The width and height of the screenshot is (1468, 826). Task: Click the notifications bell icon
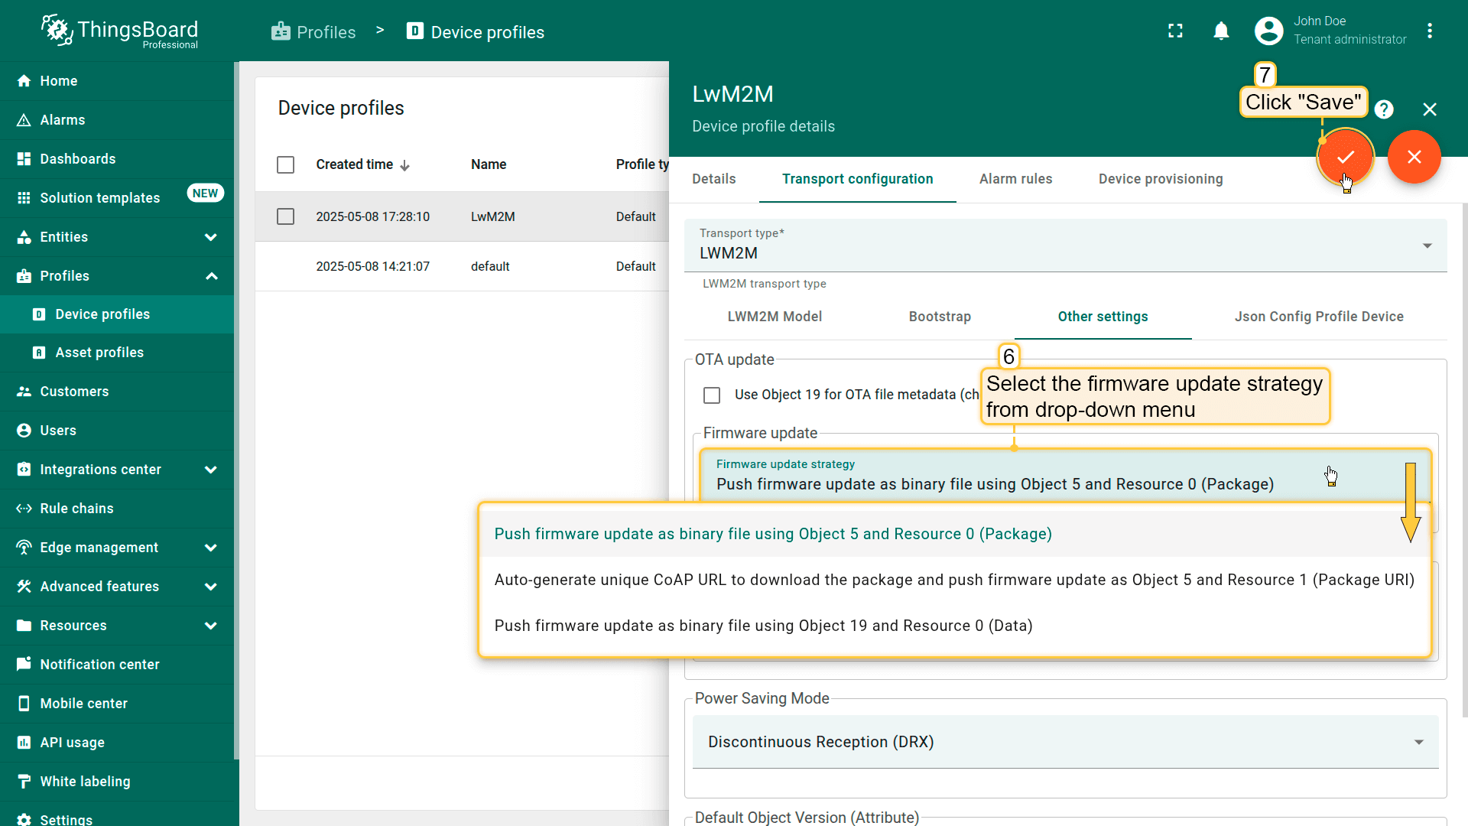(1221, 31)
